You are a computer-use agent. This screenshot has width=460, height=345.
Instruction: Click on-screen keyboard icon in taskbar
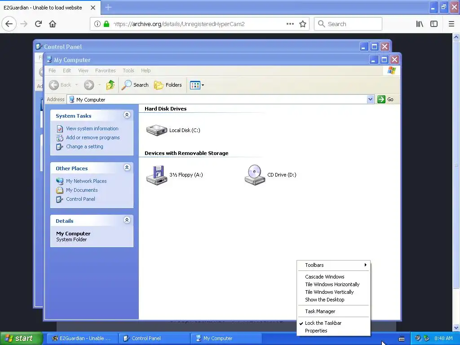[402, 339]
